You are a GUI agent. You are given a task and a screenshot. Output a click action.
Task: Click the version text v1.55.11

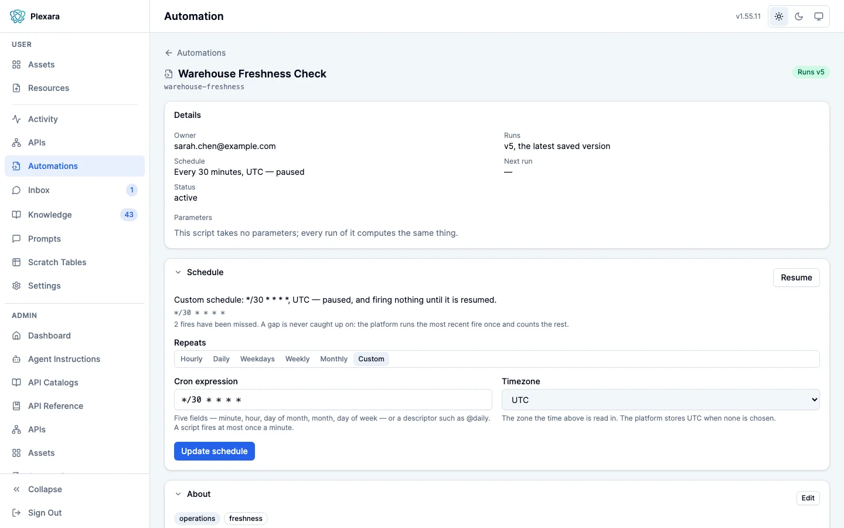click(x=748, y=16)
